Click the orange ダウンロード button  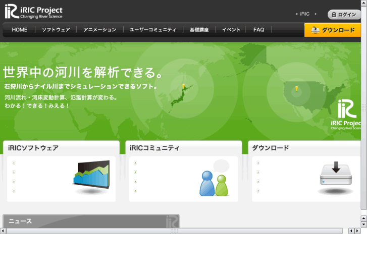coord(332,30)
